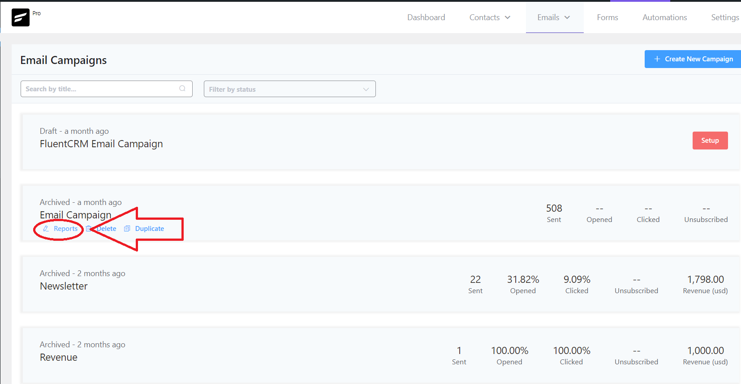Open the Dashboard tab

pyautogui.click(x=426, y=17)
